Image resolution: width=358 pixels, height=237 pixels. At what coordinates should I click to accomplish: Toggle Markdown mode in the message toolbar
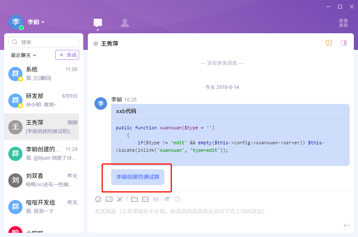156,199
